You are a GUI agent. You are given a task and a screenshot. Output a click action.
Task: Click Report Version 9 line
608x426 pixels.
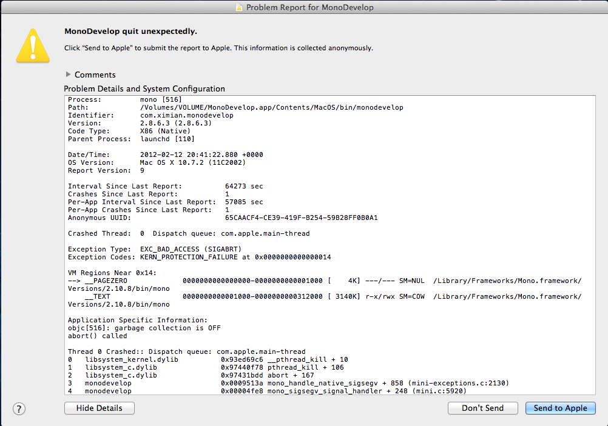106,170
